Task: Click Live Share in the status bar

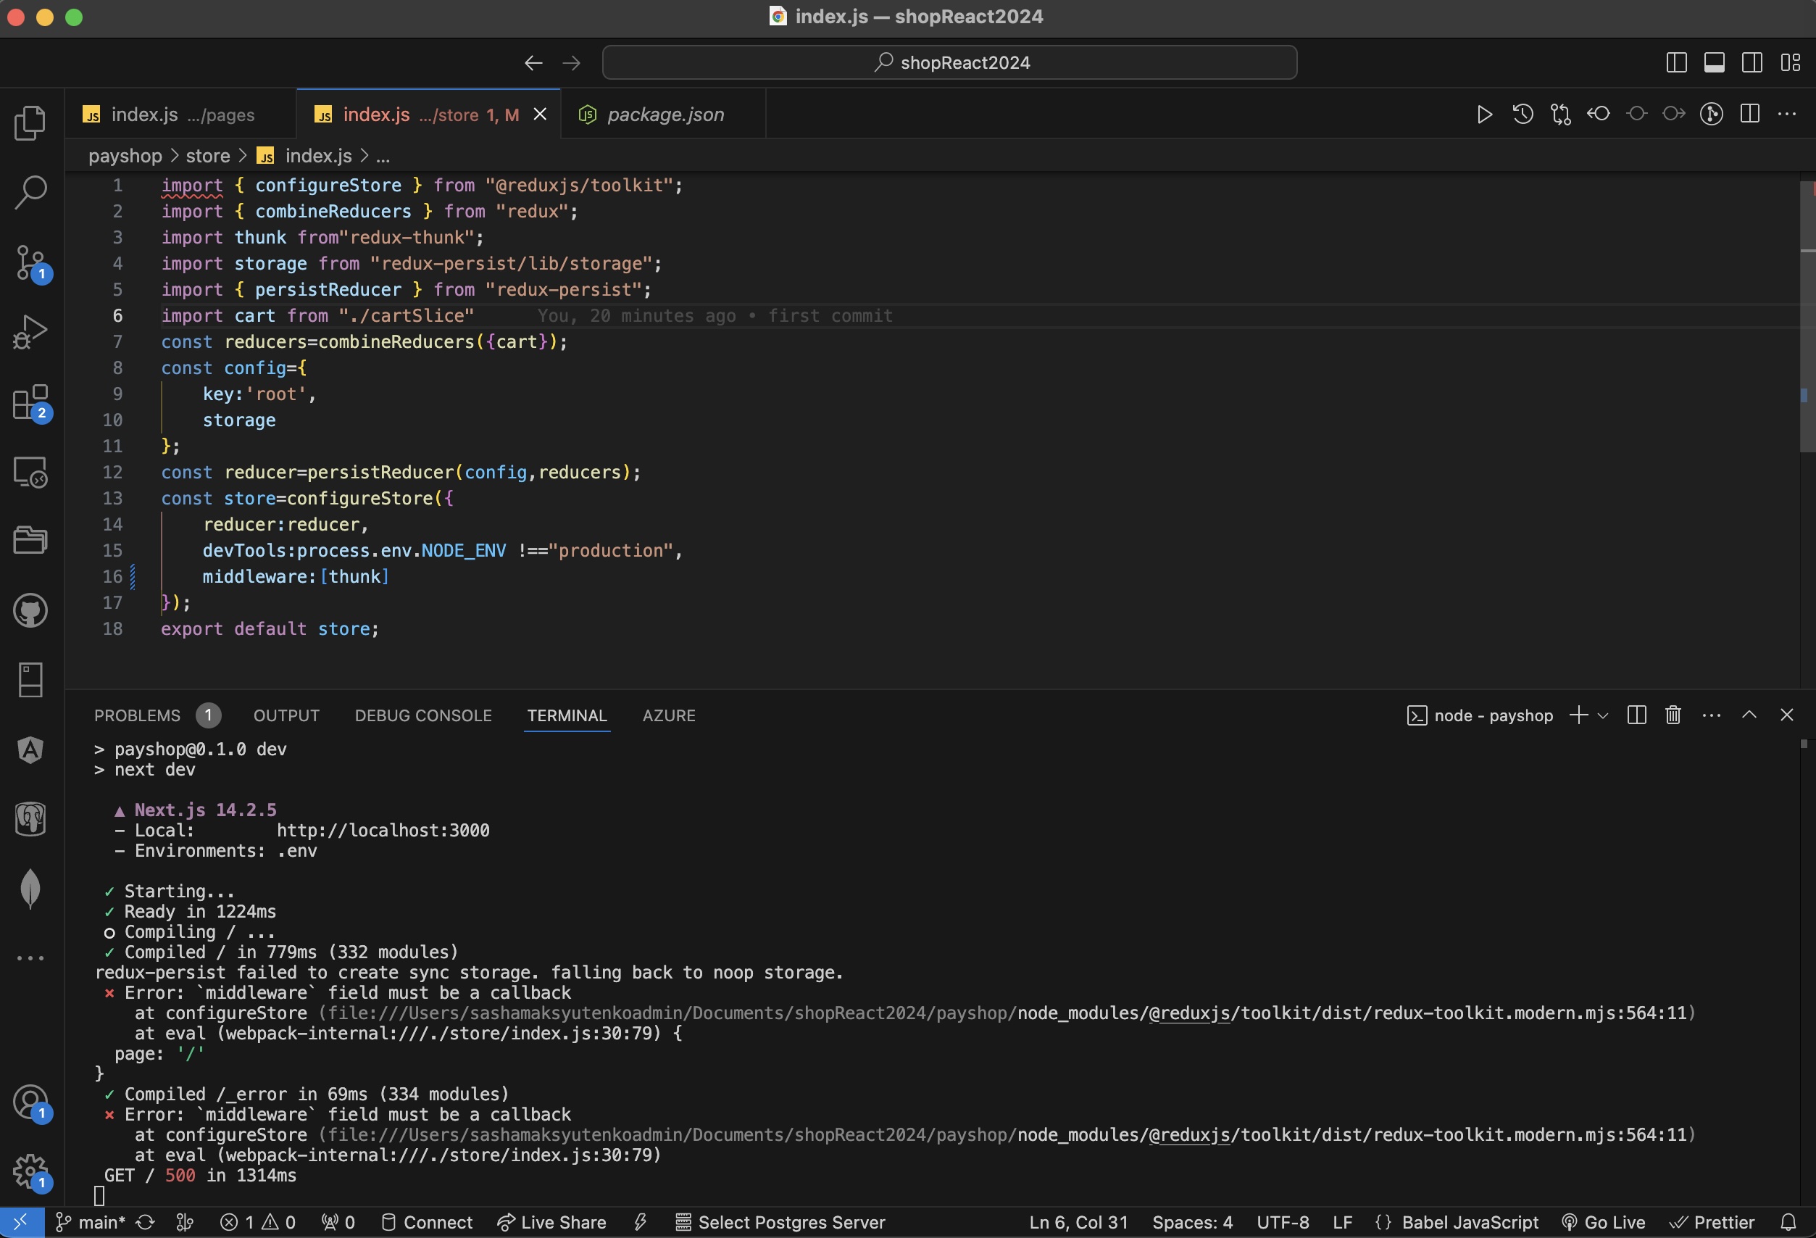Action: 552,1222
